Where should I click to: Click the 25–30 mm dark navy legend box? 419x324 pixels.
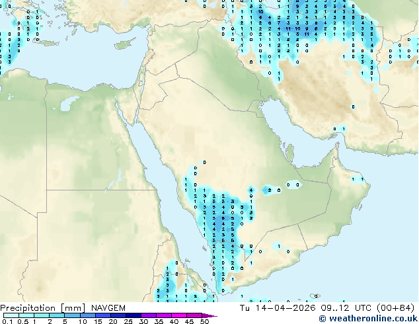point(133,315)
